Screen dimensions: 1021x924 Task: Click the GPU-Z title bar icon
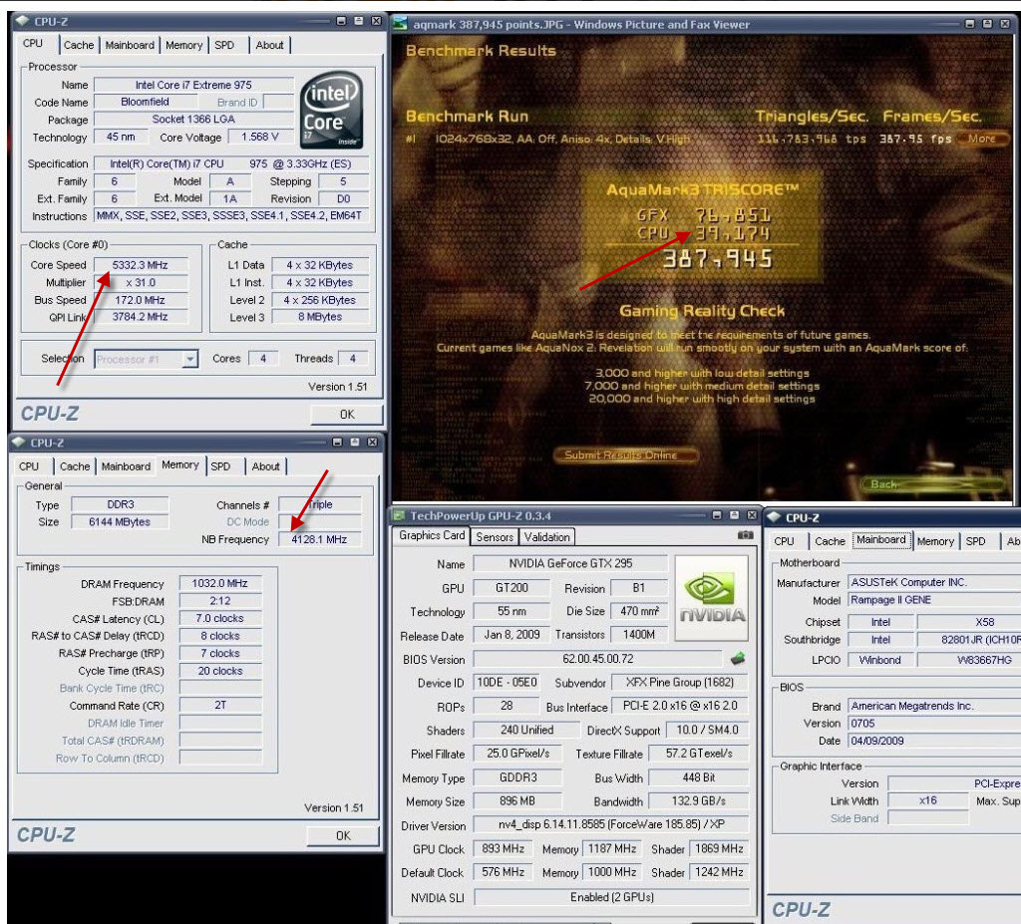click(x=399, y=515)
